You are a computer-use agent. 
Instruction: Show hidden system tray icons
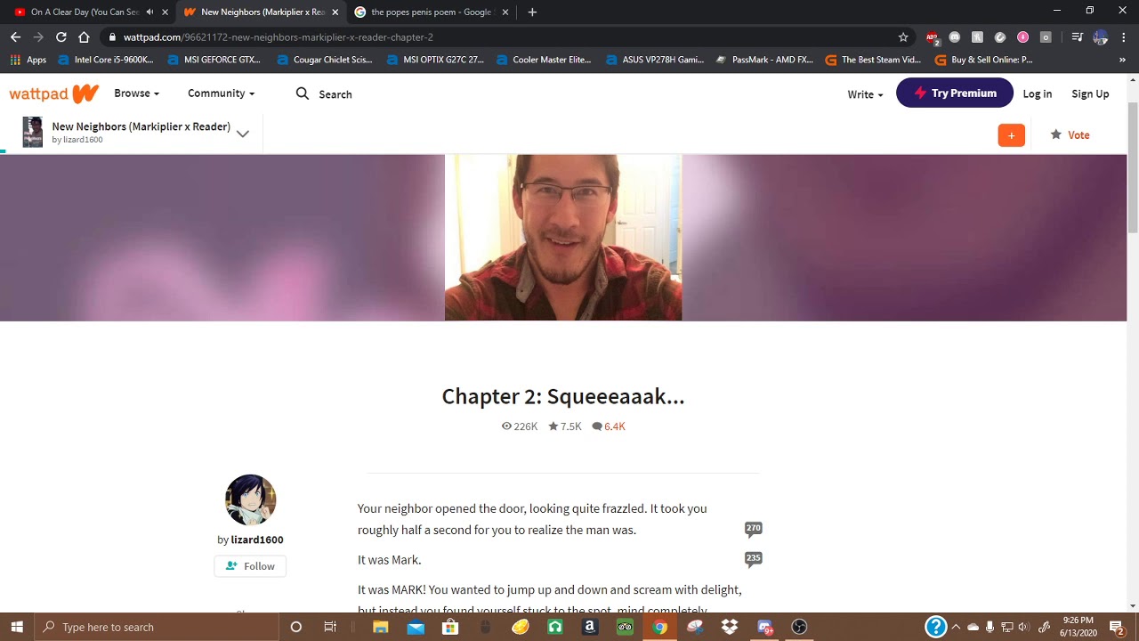[x=957, y=627]
